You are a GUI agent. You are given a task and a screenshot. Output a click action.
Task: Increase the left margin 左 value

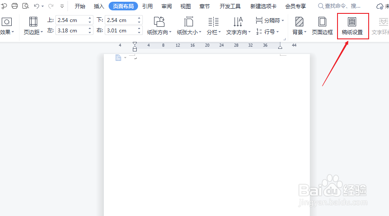click(x=90, y=29)
